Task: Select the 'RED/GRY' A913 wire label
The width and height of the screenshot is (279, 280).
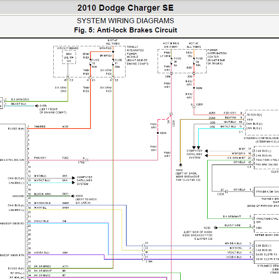Action: [x=230, y=113]
